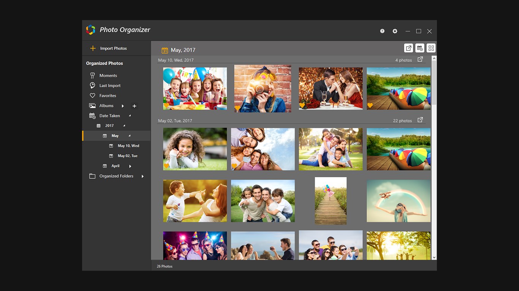Toggle favorite heart on curly-haired girl photo
This screenshot has height=291, width=519.
[x=166, y=166]
